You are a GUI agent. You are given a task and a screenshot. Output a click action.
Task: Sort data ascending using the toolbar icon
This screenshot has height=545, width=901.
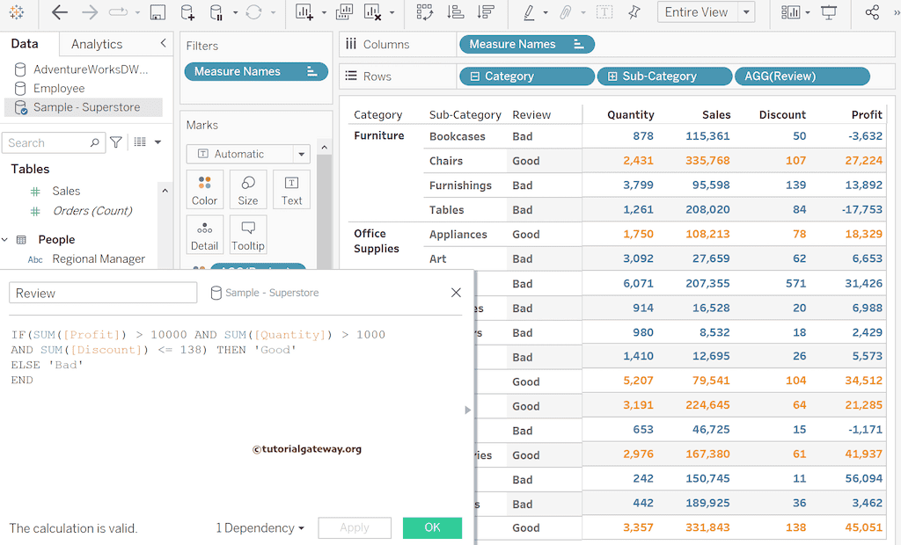454,12
